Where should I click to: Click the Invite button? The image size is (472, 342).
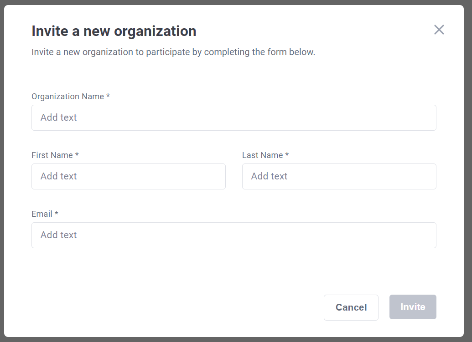412,307
